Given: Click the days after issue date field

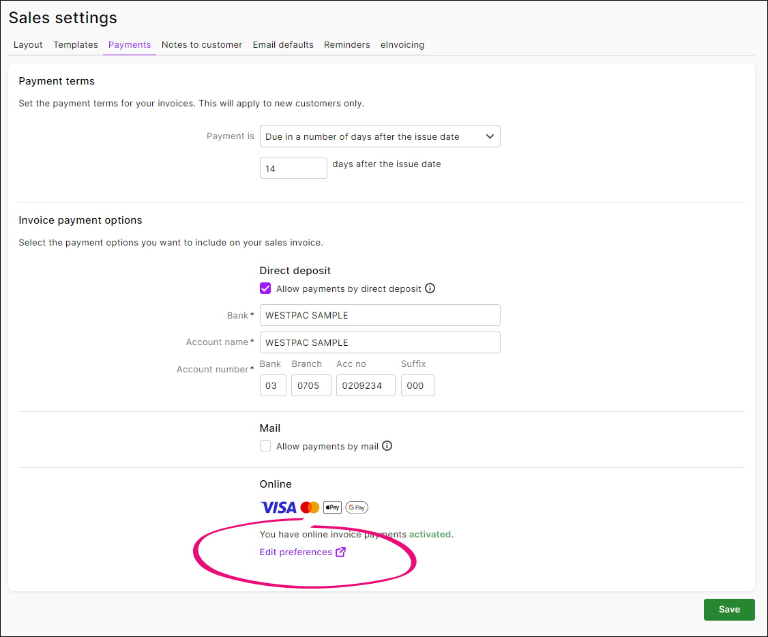Looking at the screenshot, I should (293, 168).
